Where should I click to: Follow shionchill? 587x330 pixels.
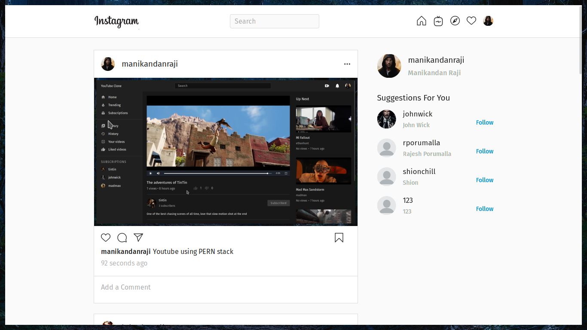pos(485,180)
